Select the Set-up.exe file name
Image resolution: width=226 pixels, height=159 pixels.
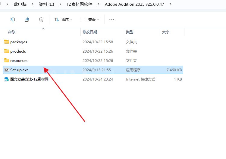pos(19,70)
